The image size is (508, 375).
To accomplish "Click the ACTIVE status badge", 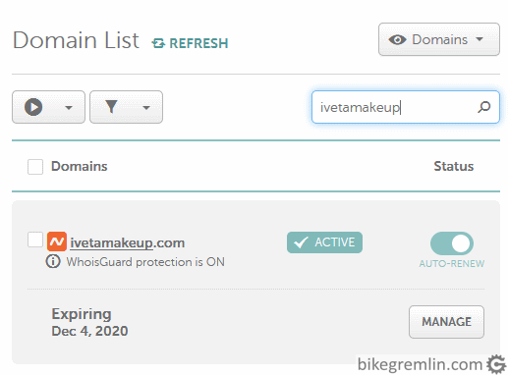I will point(324,242).
